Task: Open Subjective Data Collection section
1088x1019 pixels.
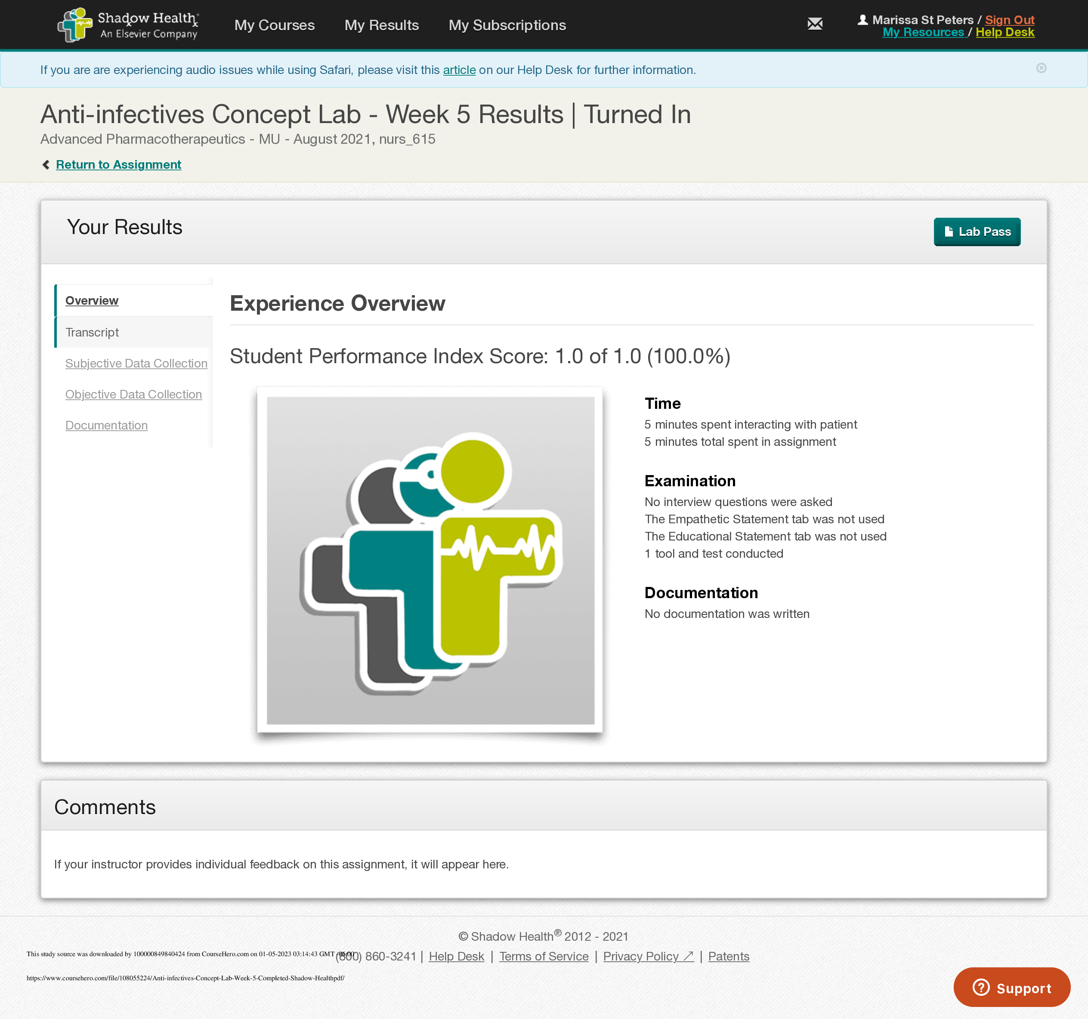Action: pyautogui.click(x=136, y=363)
